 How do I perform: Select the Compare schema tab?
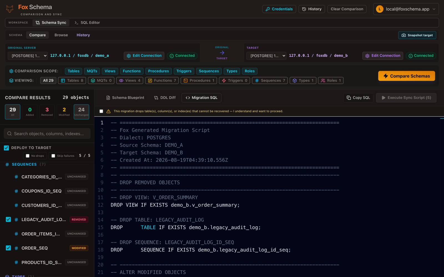tap(37, 35)
